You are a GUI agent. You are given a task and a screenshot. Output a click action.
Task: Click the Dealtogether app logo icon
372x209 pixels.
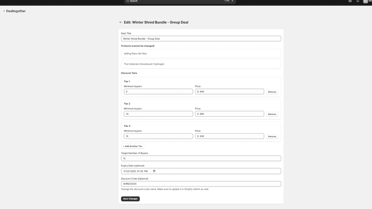coord(4,11)
